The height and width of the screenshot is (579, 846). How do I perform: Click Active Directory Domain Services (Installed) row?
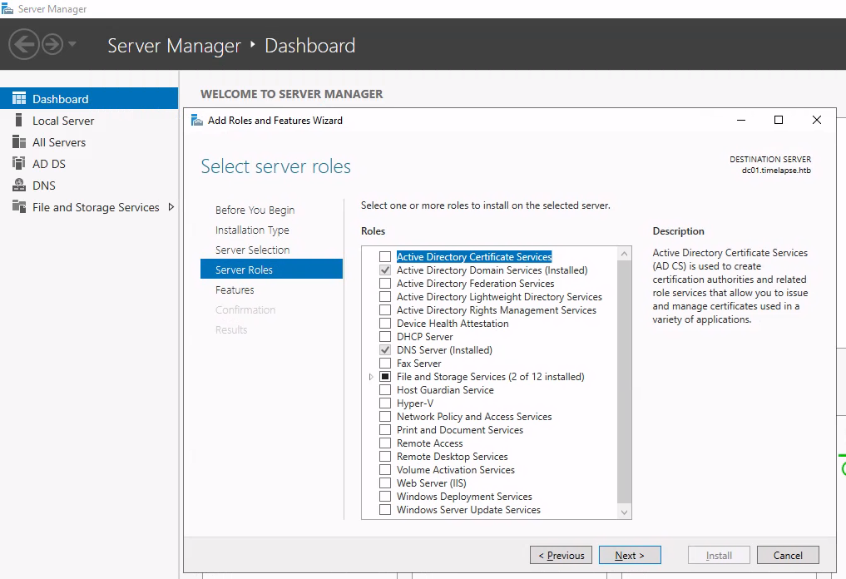pos(492,270)
